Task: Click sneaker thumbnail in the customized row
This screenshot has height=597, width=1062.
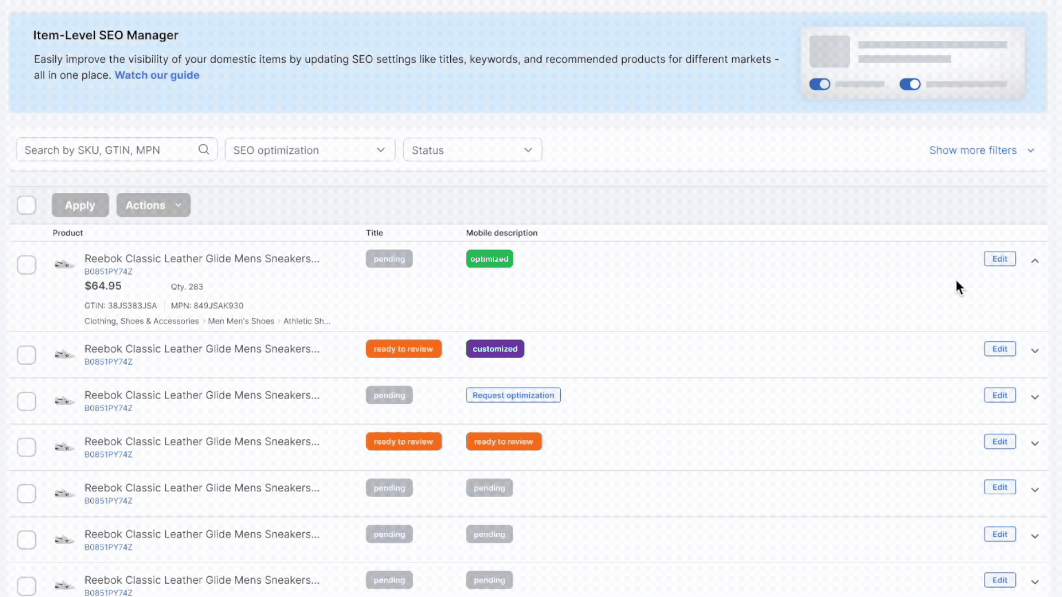Action: (64, 354)
